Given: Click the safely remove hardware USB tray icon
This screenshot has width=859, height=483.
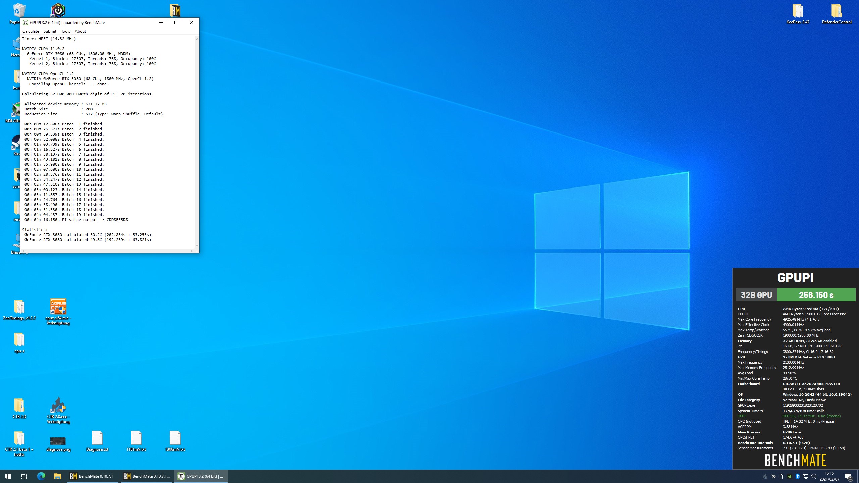Looking at the screenshot, I should tap(781, 476).
